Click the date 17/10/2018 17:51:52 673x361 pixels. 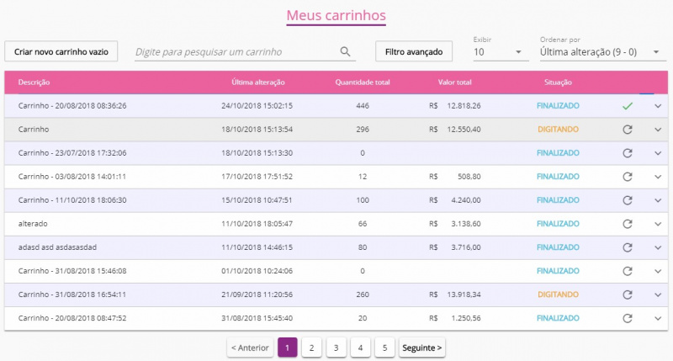tap(257, 177)
